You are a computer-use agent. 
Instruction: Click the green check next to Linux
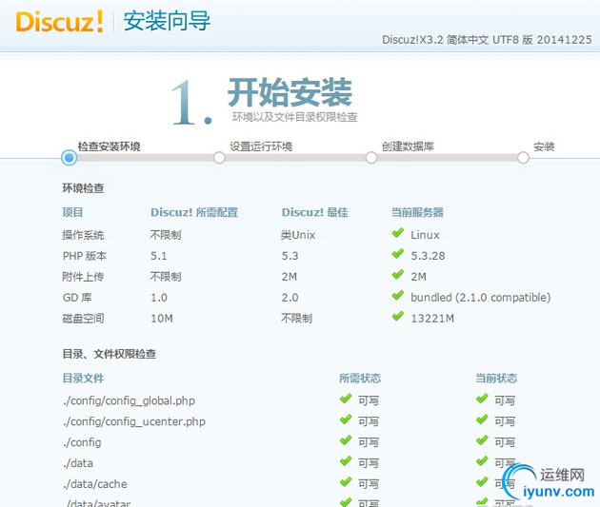pos(398,233)
